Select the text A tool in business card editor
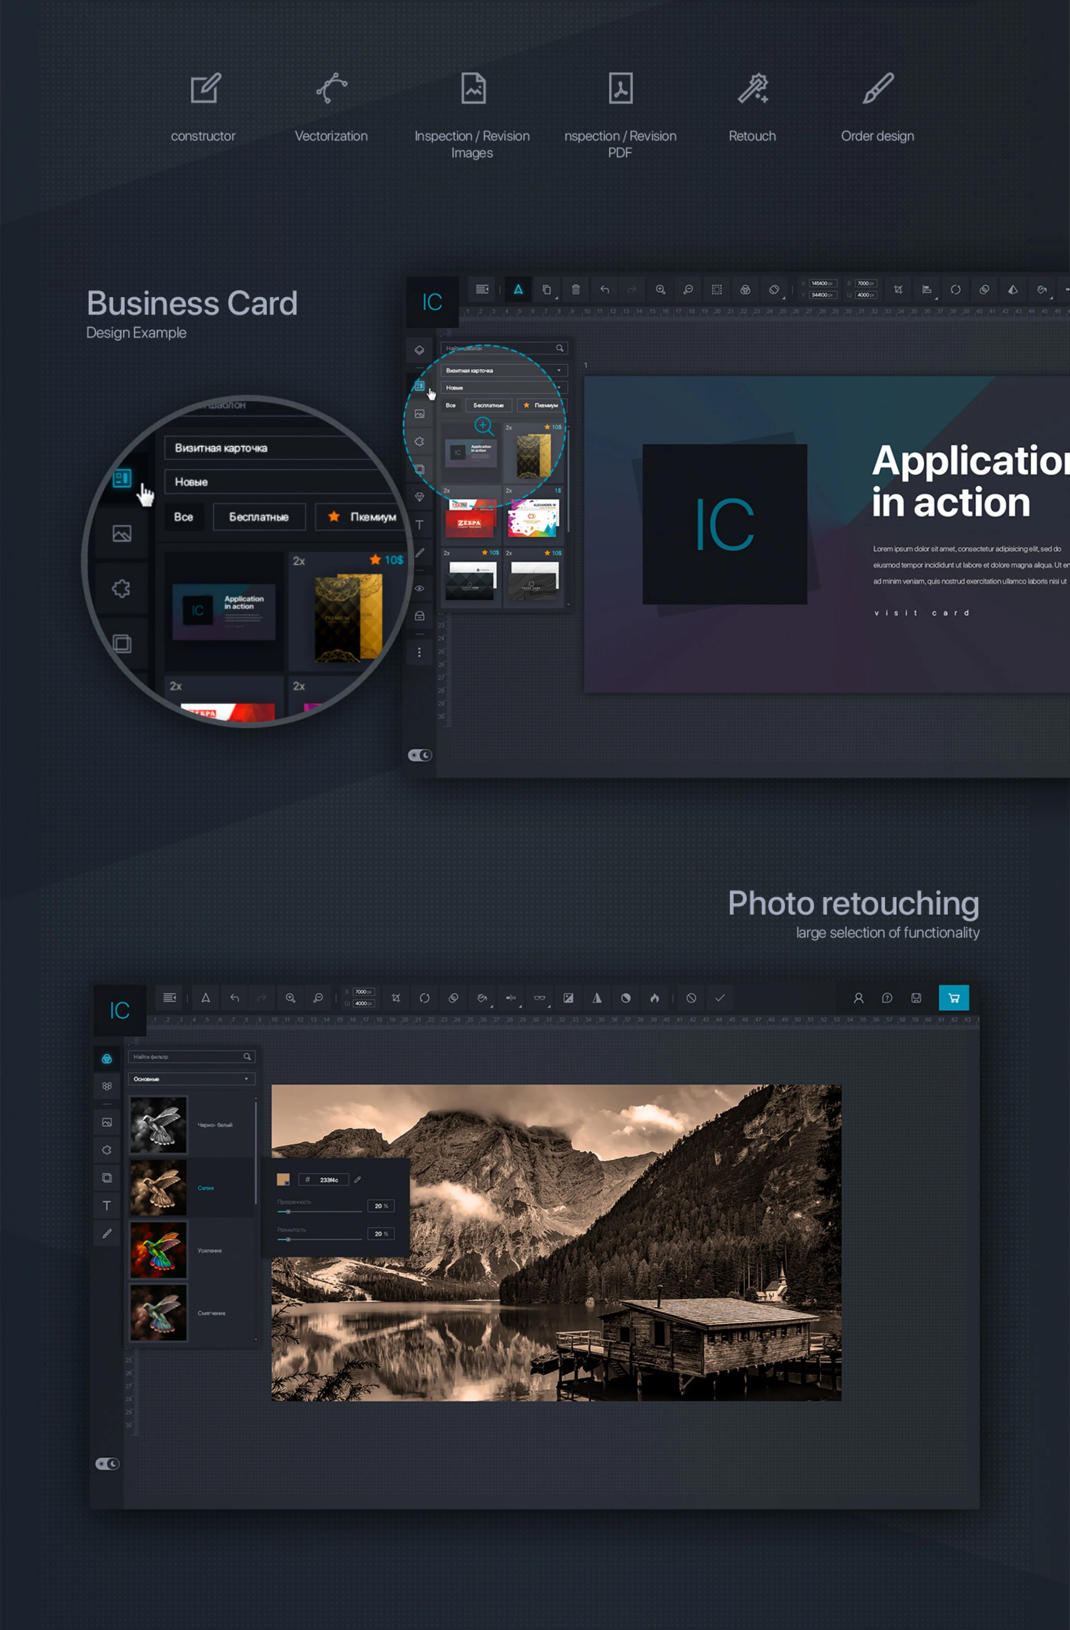This screenshot has height=1630, width=1070. pyautogui.click(x=518, y=290)
